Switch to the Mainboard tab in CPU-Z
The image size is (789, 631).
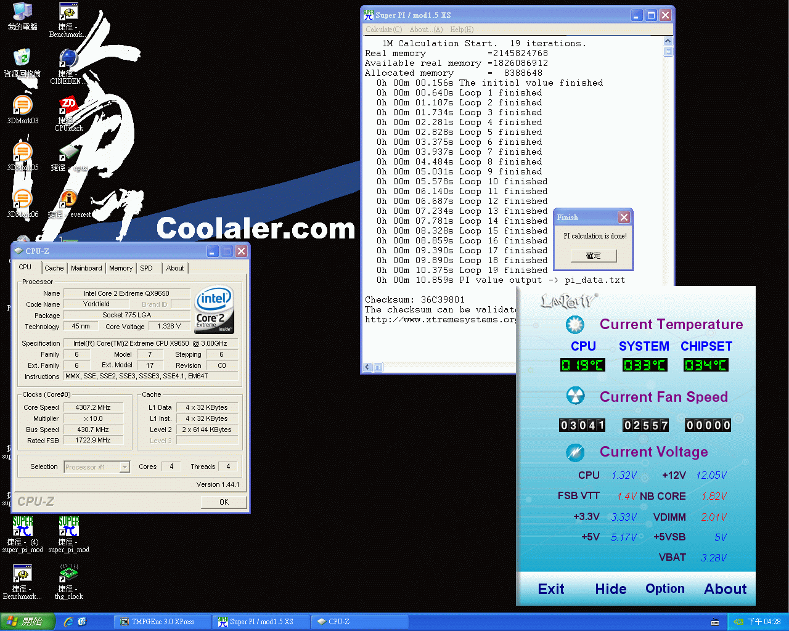point(86,268)
